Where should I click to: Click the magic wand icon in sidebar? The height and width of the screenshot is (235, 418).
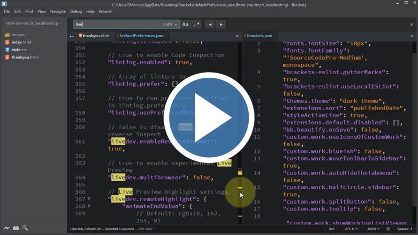(25, 228)
